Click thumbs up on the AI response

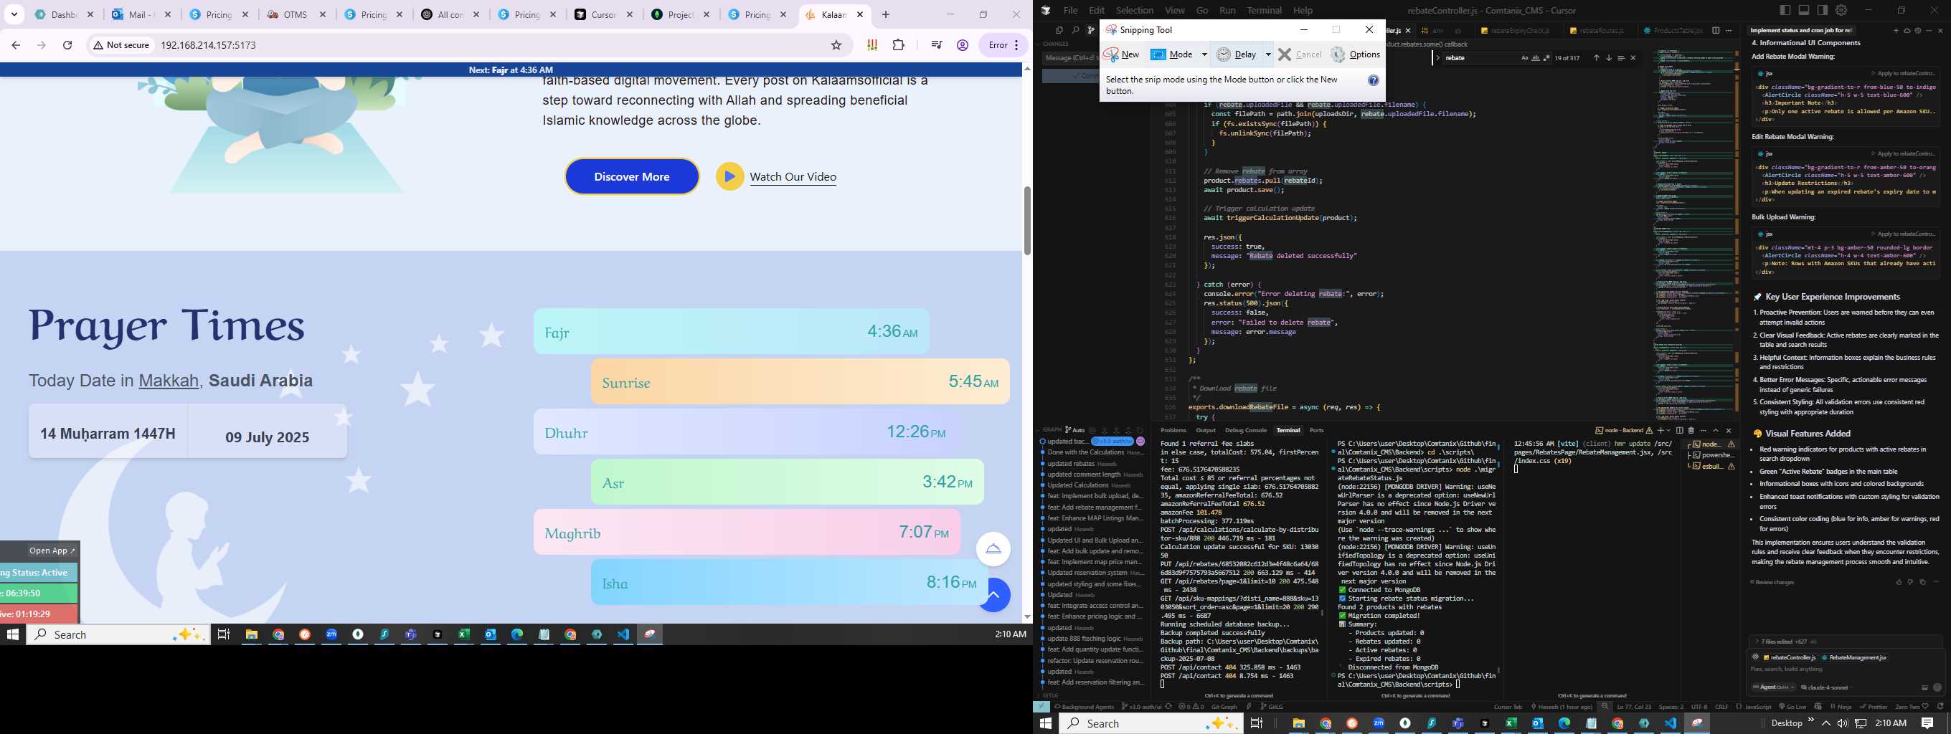1899,582
